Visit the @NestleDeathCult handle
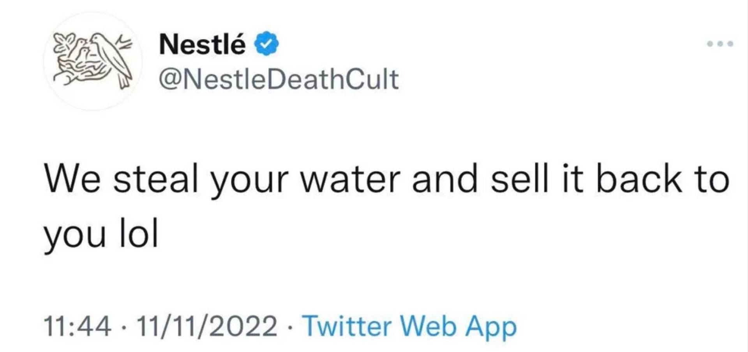This screenshot has width=748, height=352. 279,79
